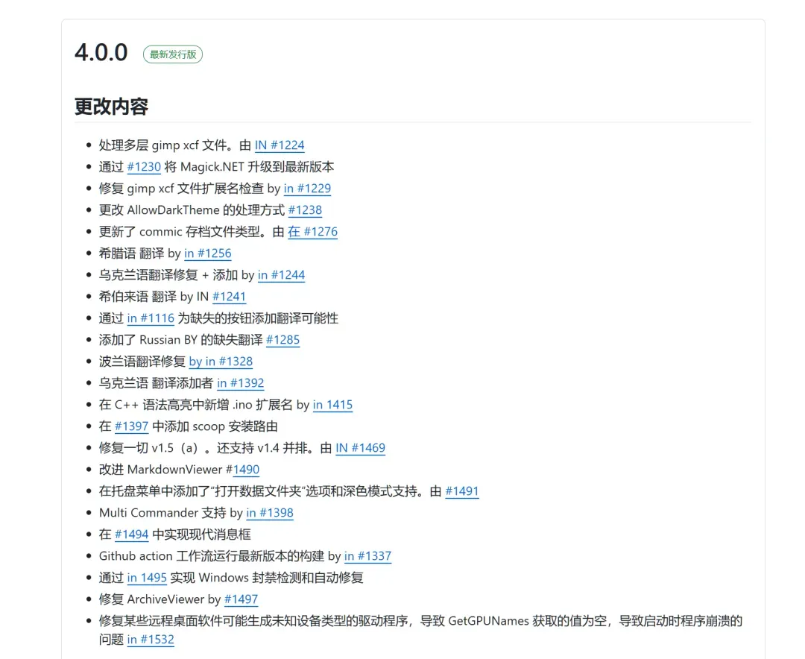
Task: Click the text 处理多层 gimp xcf 文件
Action: coord(163,145)
